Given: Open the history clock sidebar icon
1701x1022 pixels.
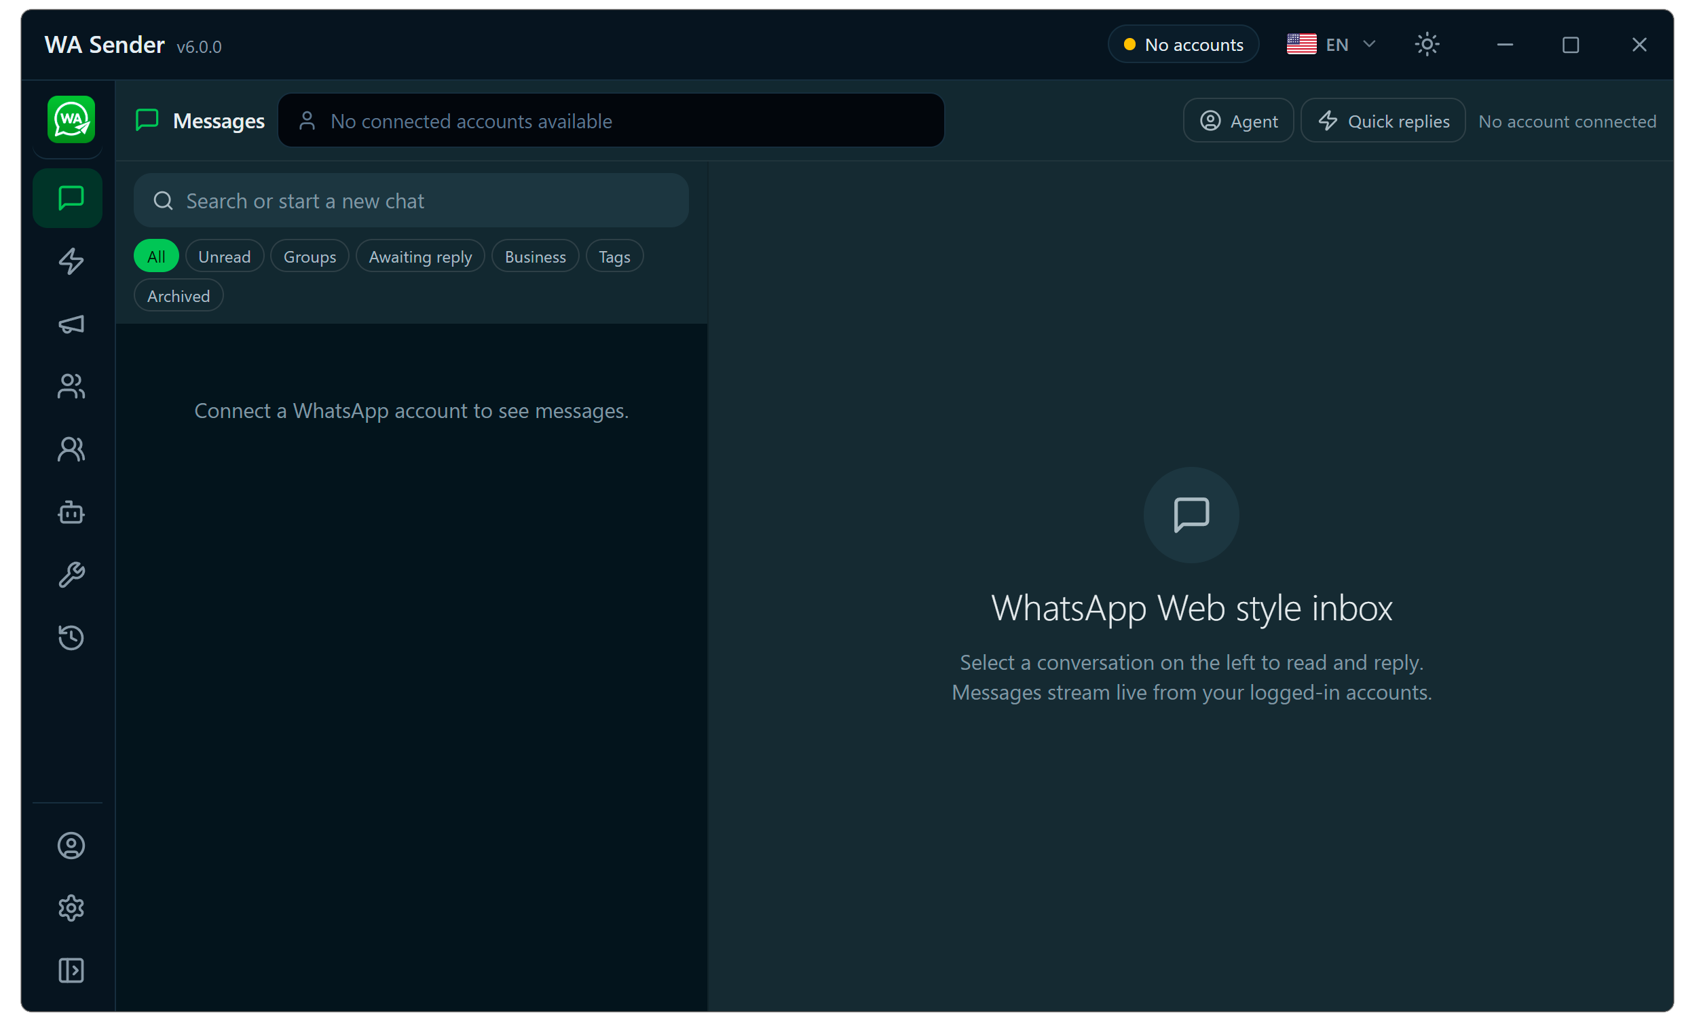Looking at the screenshot, I should point(71,638).
